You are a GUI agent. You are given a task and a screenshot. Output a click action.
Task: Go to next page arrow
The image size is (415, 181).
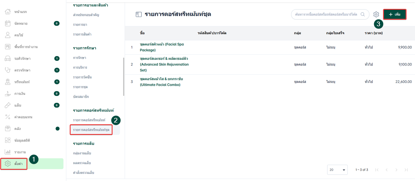(x=396, y=170)
